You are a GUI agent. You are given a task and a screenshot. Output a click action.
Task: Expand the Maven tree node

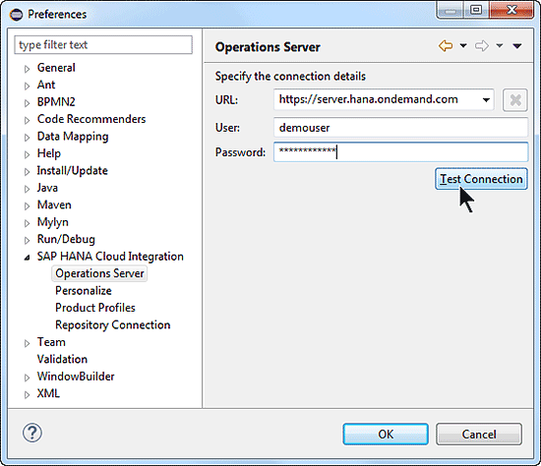(x=27, y=206)
